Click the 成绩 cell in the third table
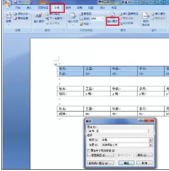169x171 pixels. point(70,114)
